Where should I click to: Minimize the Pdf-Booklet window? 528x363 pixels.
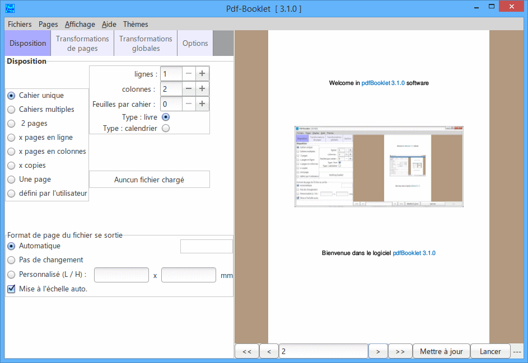(476, 7)
